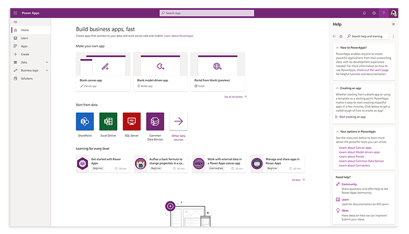The height and width of the screenshot is (234, 409).
Task: Open the Apps page in sidebar
Action: point(24,46)
